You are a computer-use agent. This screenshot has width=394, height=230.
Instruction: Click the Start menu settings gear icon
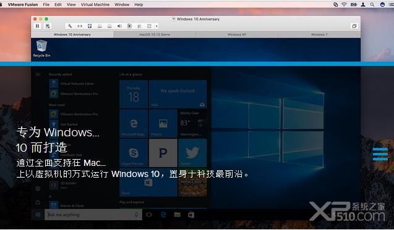click(38, 189)
